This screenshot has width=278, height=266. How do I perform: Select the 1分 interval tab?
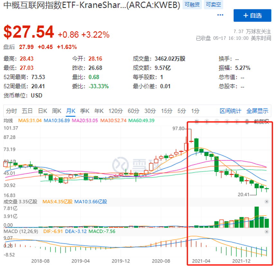click(x=195, y=111)
